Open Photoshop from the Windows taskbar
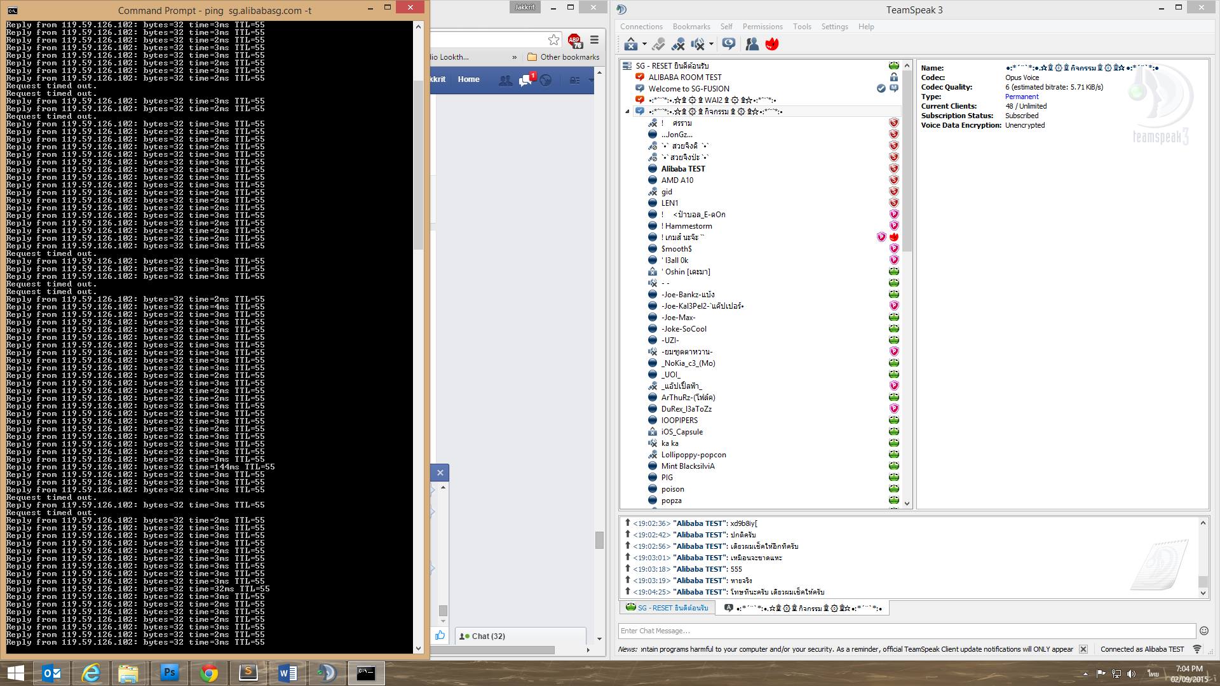1220x686 pixels. point(169,673)
